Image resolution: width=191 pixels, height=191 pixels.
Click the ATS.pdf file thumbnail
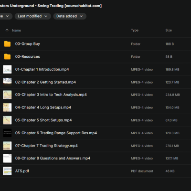point(7,171)
